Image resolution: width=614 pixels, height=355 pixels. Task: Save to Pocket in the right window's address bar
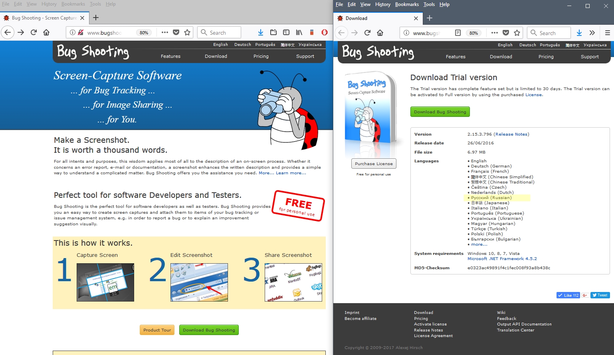click(x=506, y=33)
